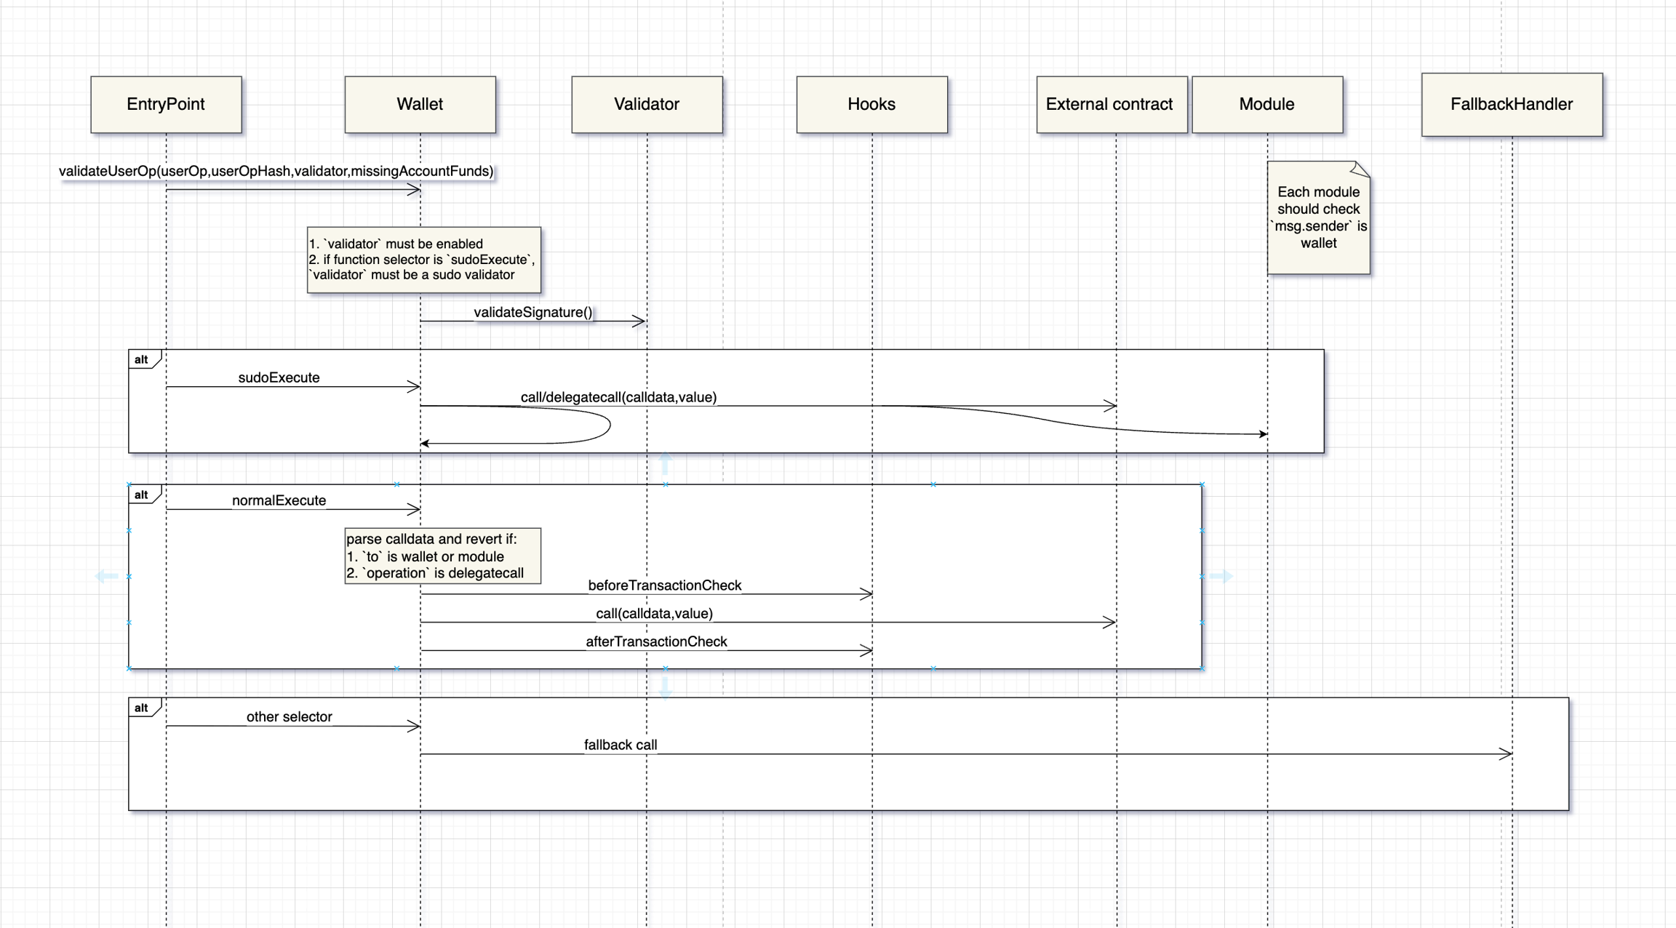
Task: Click the call/delegatecall(calldata,value) label
Action: pos(618,397)
